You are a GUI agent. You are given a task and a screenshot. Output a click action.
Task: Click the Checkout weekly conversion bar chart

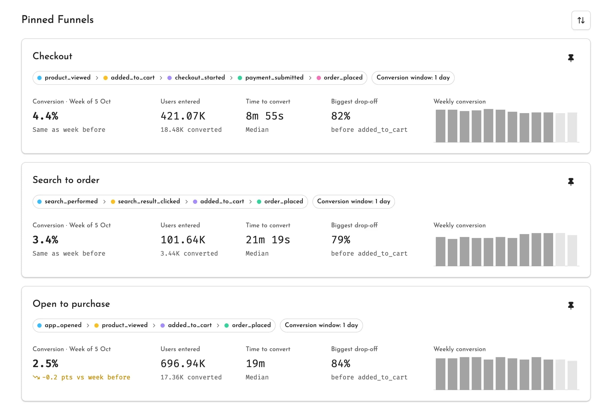506,125
